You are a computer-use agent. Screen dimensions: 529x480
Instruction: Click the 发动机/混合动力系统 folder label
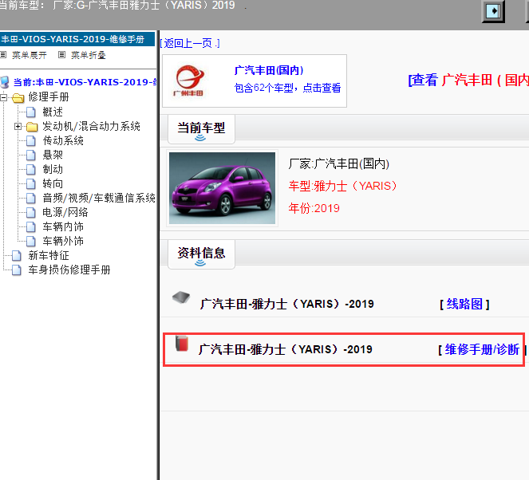click(x=91, y=127)
